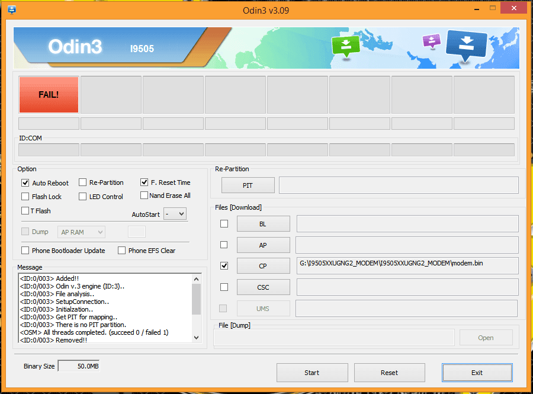The image size is (533, 394).
Task: Select the 'Added!!' log line
Action: pos(49,278)
